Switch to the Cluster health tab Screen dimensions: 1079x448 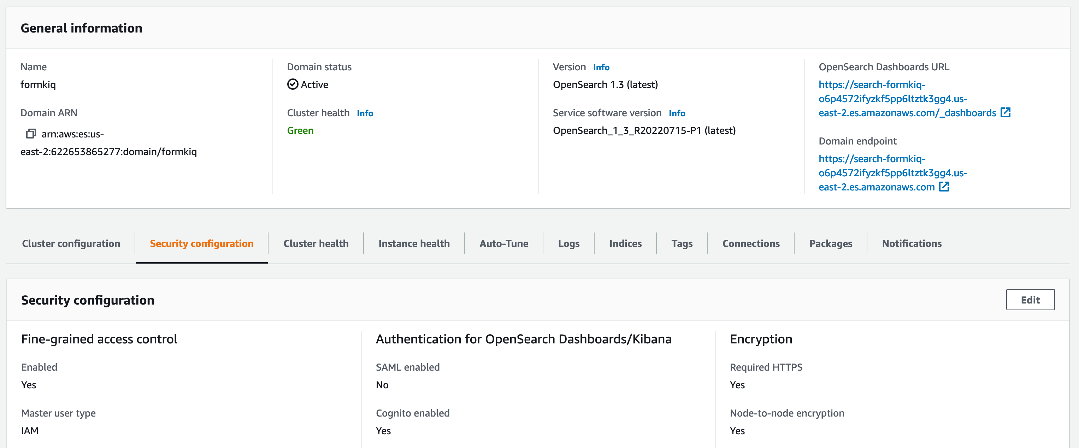point(316,244)
